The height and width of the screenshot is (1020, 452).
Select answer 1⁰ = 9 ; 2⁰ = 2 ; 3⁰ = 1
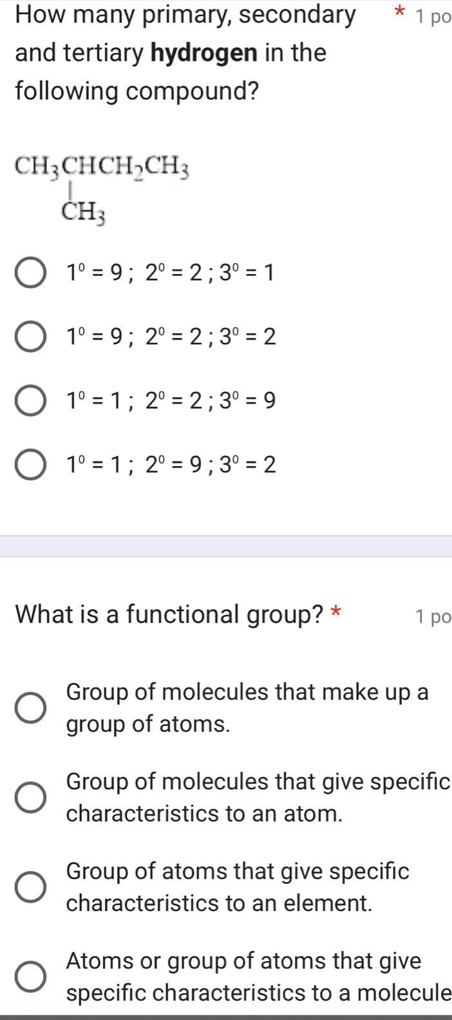click(29, 273)
